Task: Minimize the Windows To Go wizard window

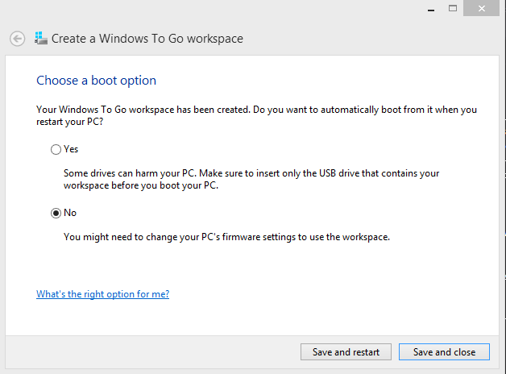Action: click(x=431, y=9)
